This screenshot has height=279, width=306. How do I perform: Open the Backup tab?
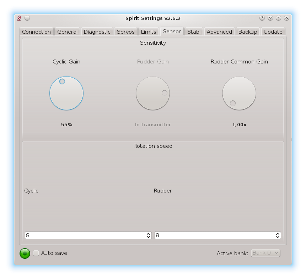click(248, 32)
